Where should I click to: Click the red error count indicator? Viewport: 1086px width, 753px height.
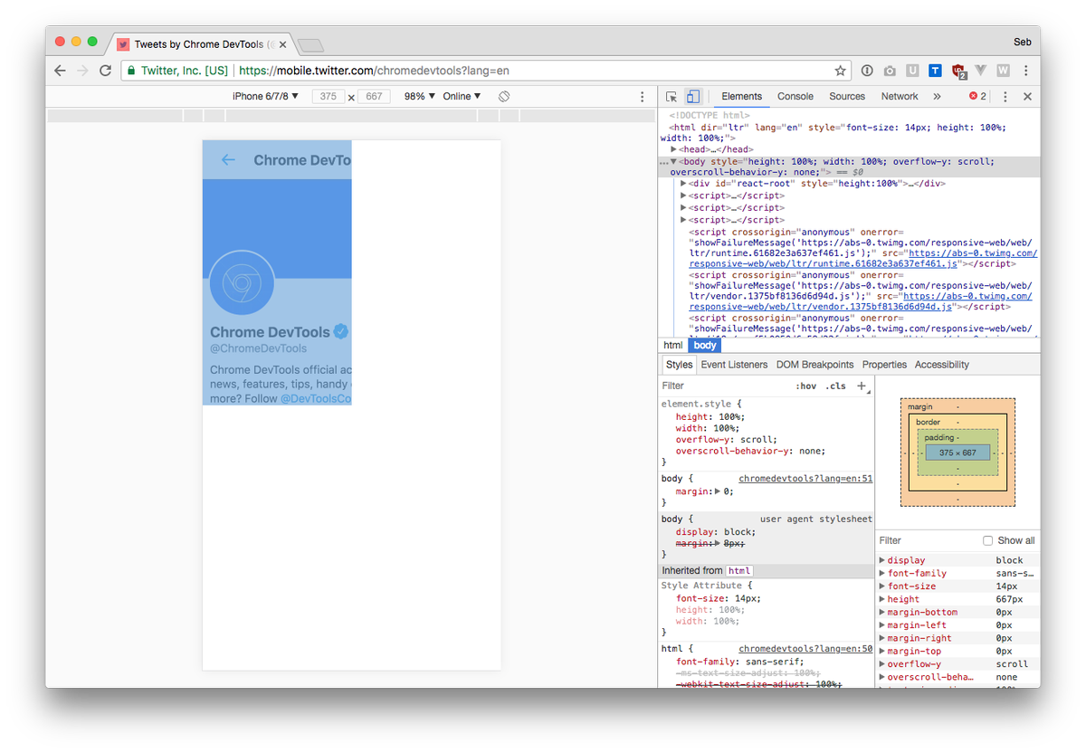point(978,96)
